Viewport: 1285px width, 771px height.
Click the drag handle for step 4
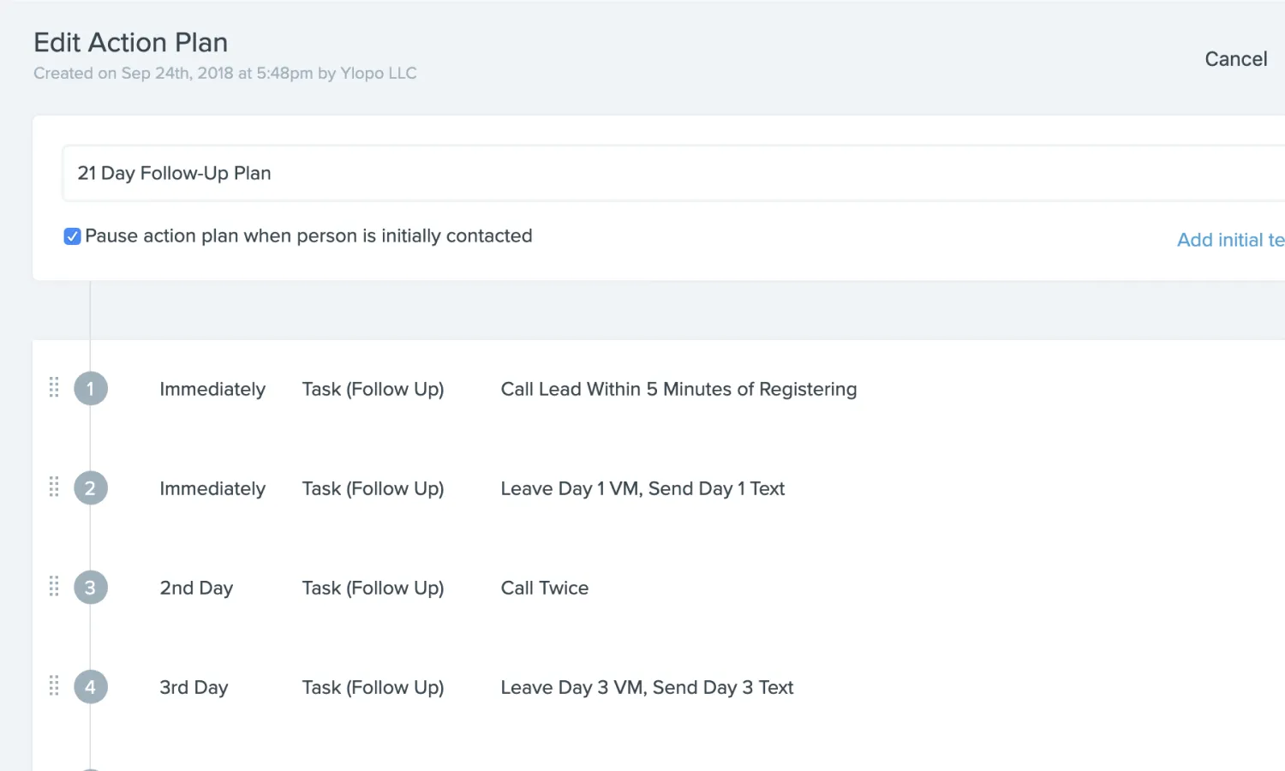point(53,686)
